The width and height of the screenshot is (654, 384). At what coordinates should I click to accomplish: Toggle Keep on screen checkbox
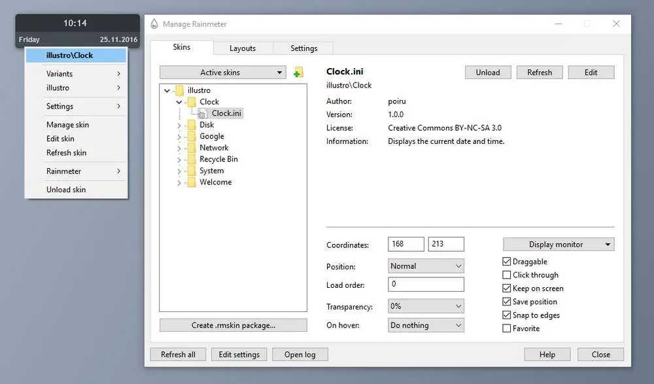coord(507,288)
